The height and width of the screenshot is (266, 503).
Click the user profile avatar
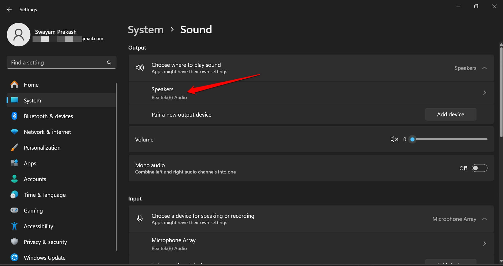coord(18,34)
